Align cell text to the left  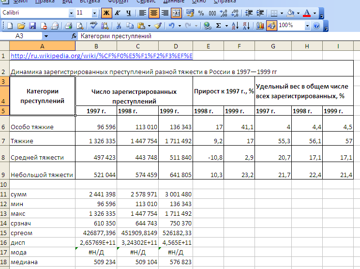143,13
